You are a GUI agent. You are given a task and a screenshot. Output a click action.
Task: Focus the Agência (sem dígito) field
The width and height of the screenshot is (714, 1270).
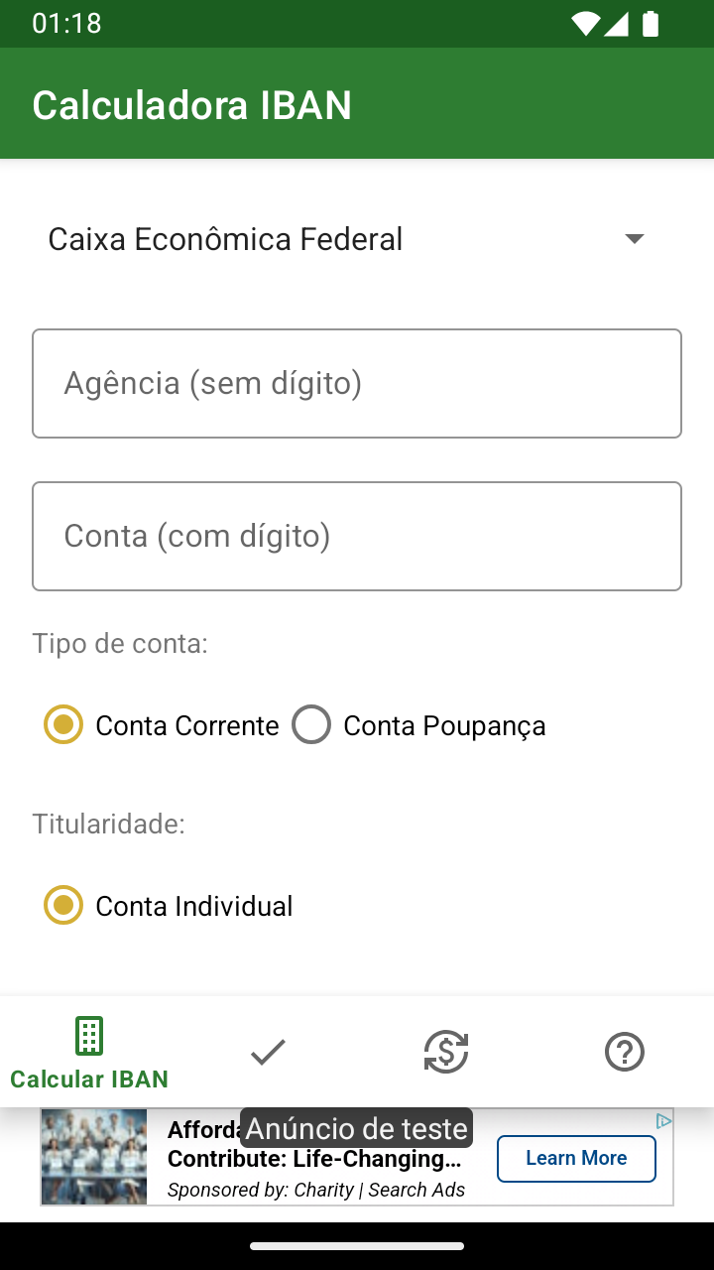(x=357, y=383)
